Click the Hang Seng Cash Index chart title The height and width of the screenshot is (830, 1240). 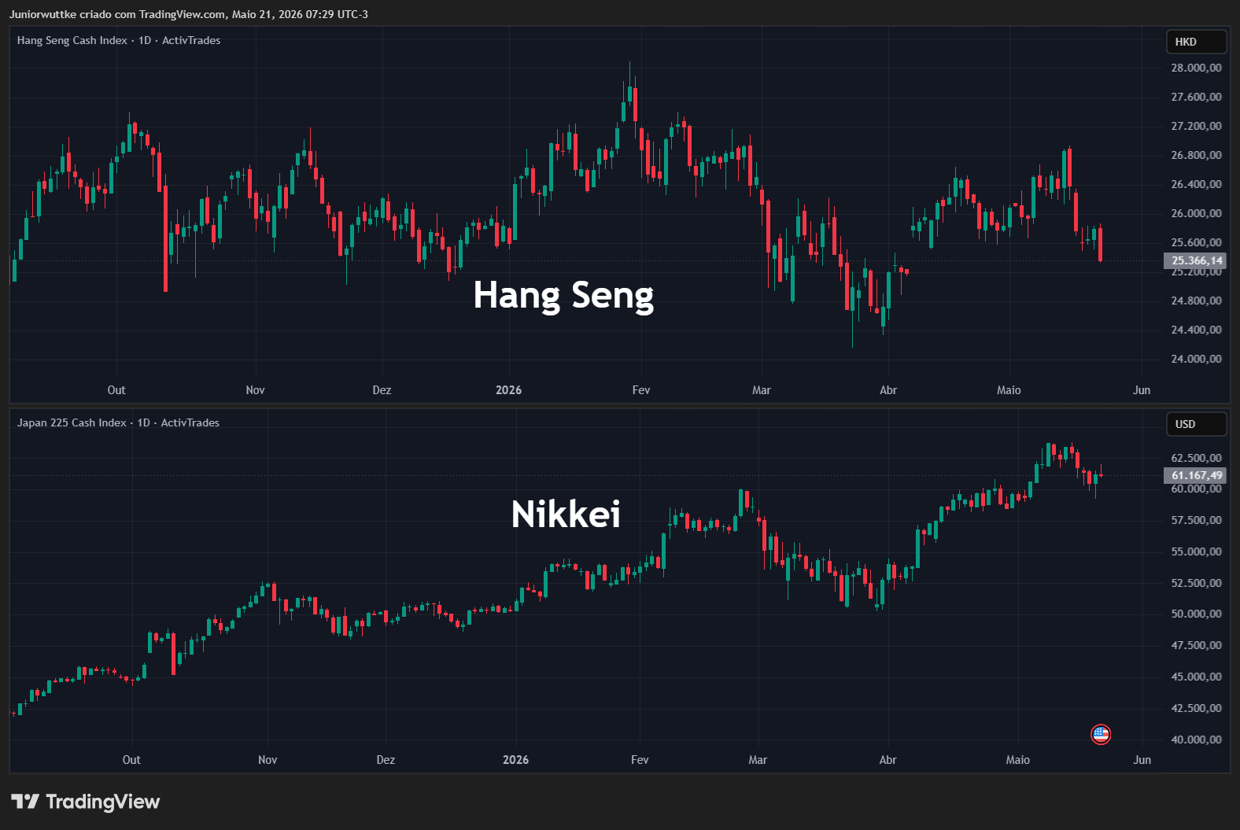point(119,40)
